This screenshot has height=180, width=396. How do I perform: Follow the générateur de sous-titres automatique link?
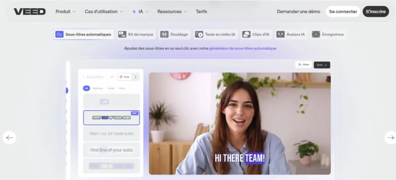click(242, 48)
